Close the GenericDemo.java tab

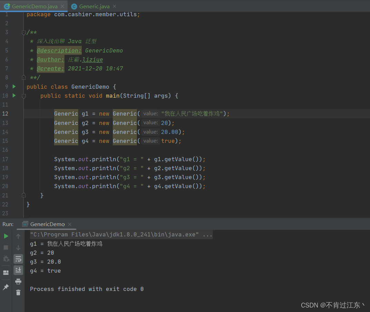click(x=62, y=6)
